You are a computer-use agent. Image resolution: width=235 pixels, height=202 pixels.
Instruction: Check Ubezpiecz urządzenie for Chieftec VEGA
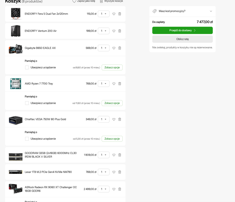pos(27,139)
